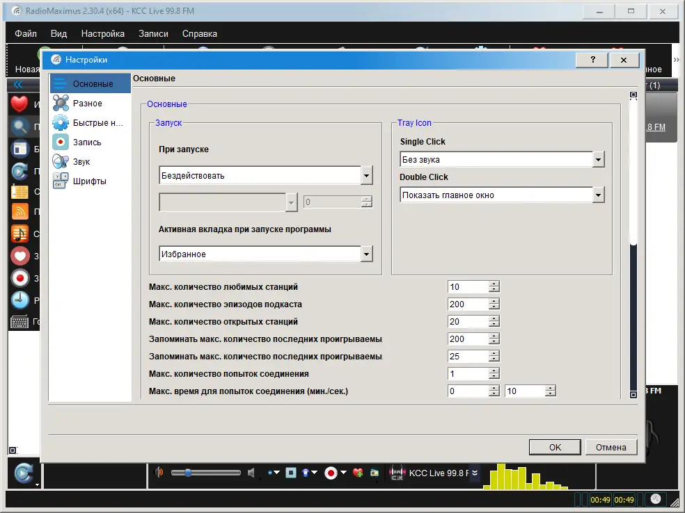The width and height of the screenshot is (685, 513).
Task: Click the orange RSS podcast sidebar icon
Action: [x=19, y=211]
